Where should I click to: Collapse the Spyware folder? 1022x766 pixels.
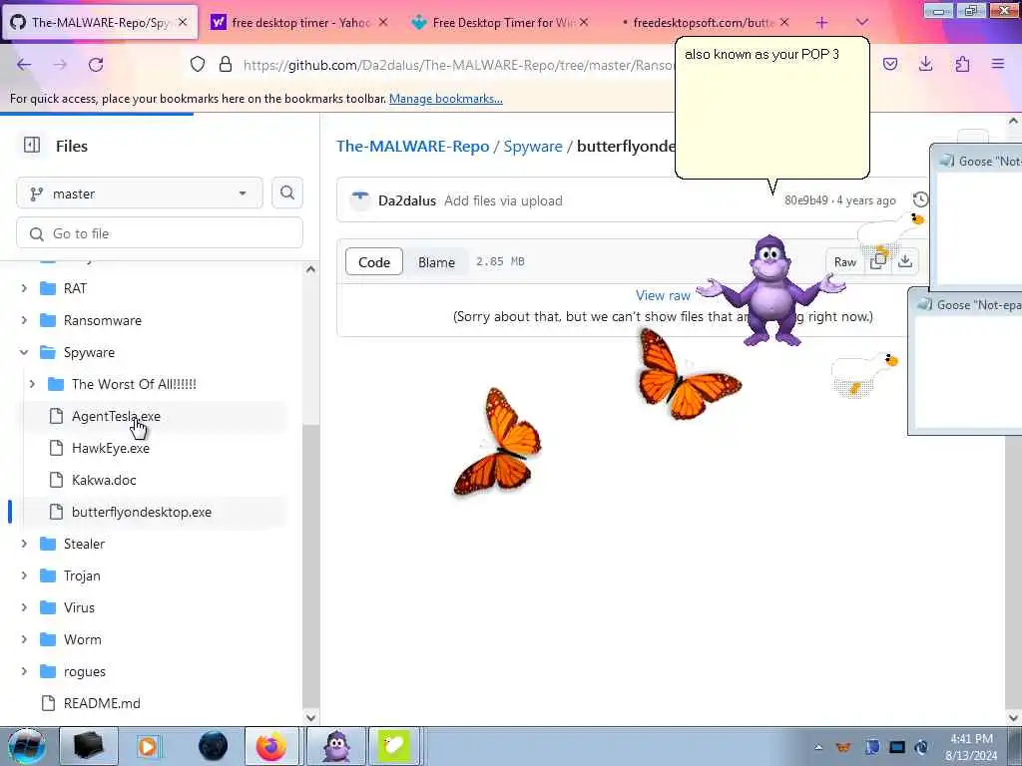[24, 352]
